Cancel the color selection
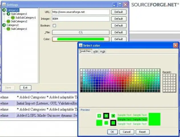This screenshot has width=180, height=137. point(127,132)
